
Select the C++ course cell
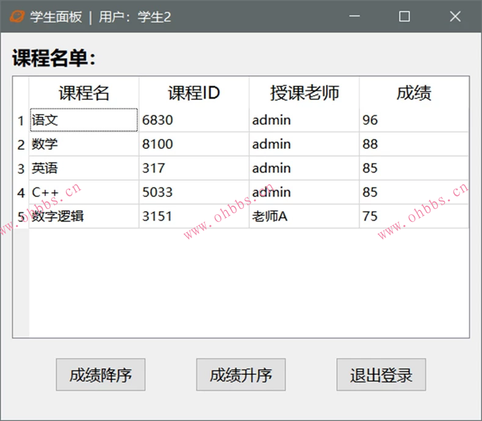(84, 192)
